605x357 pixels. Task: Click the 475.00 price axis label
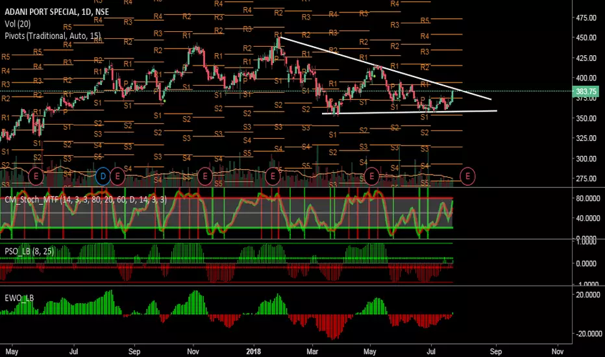pos(586,18)
